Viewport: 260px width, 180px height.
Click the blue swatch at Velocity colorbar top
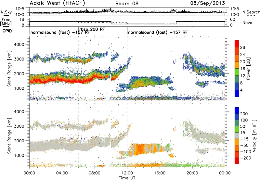pyautogui.click(x=237, y=110)
